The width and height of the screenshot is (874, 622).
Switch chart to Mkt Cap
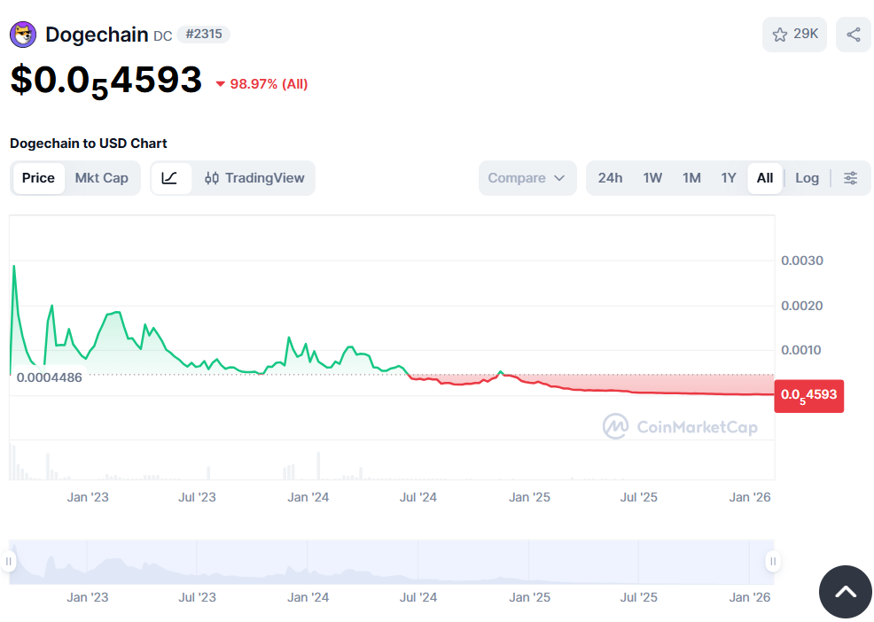click(x=101, y=178)
